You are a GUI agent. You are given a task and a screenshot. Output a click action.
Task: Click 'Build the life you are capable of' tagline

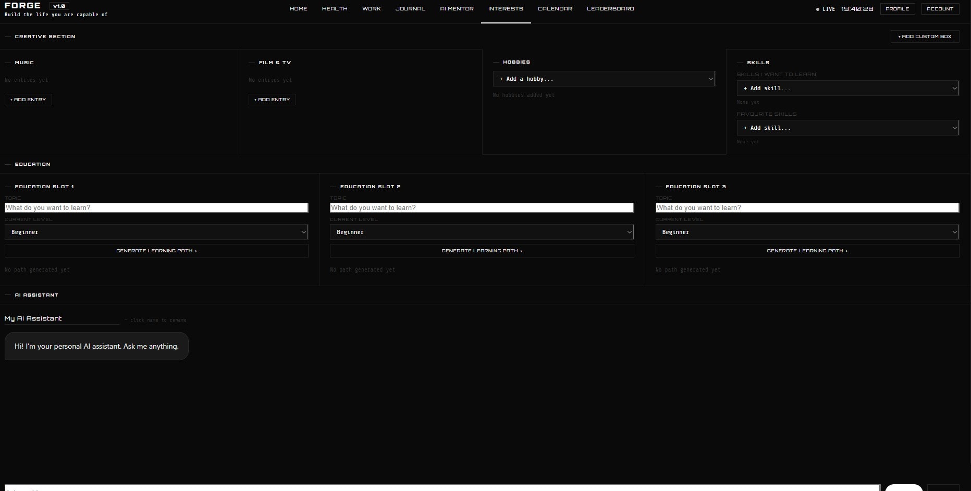pyautogui.click(x=56, y=15)
